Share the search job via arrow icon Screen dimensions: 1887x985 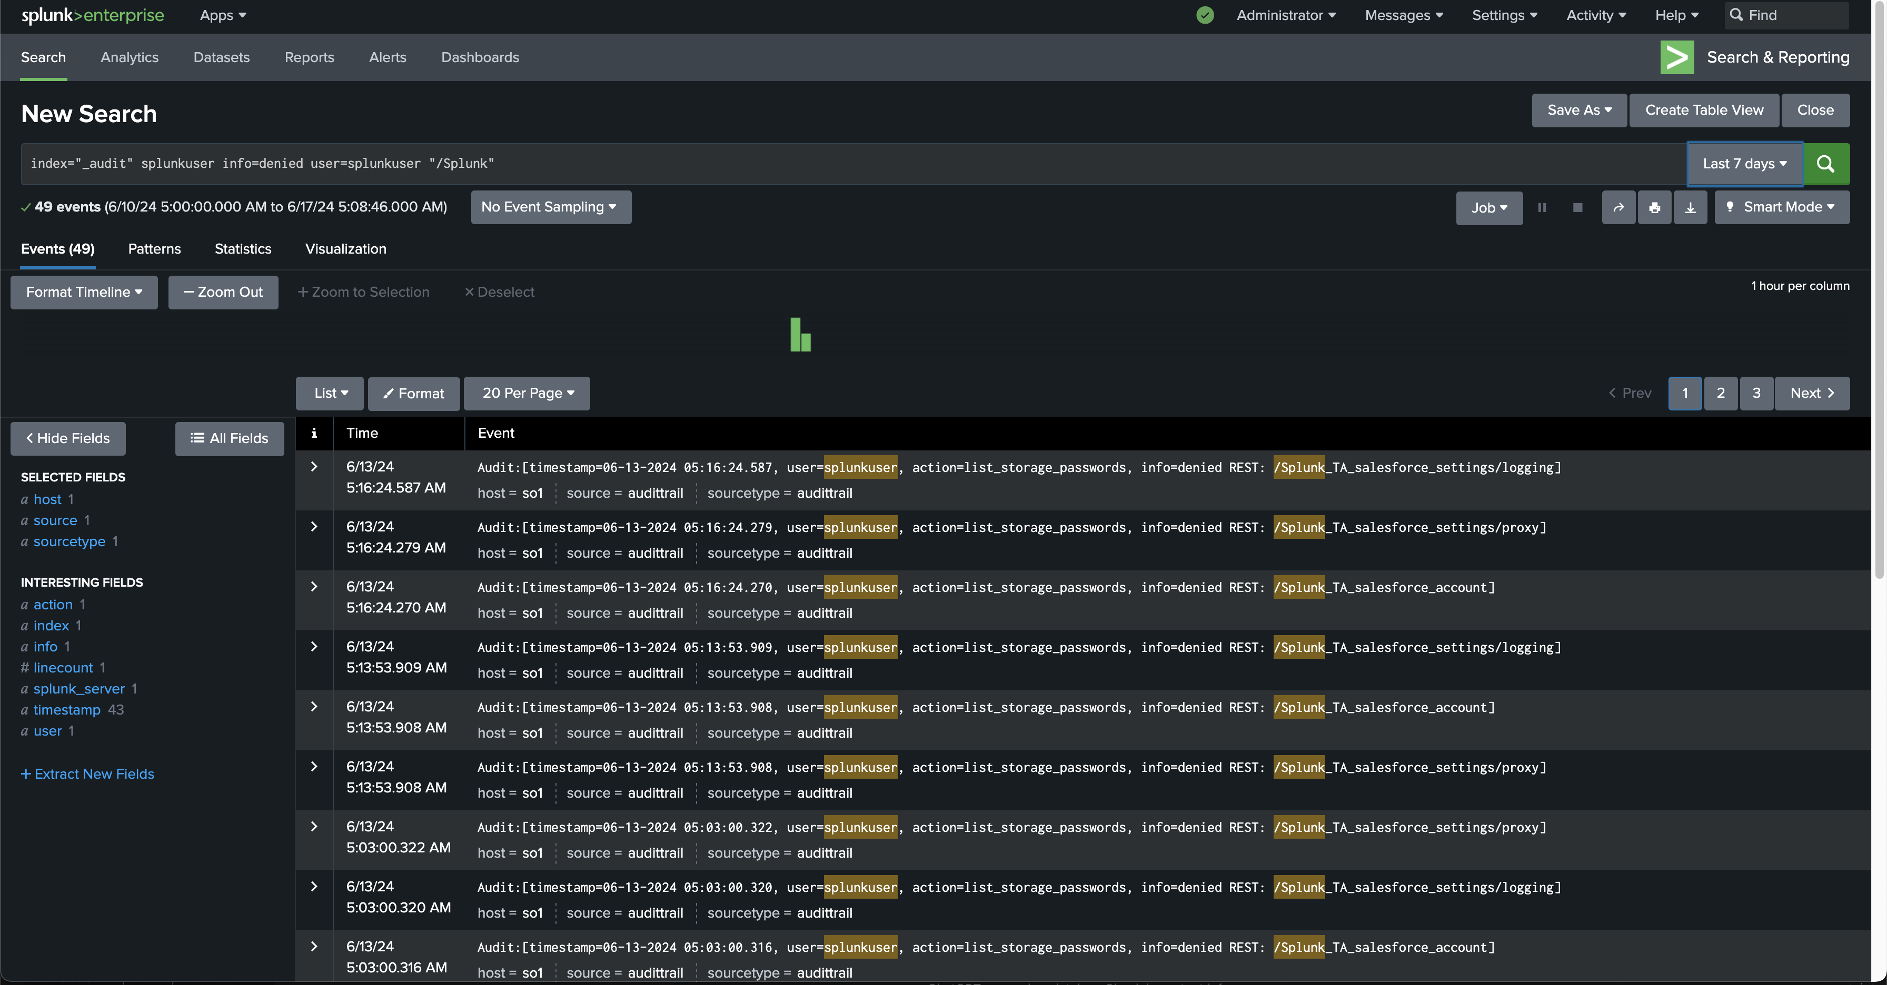1618,208
